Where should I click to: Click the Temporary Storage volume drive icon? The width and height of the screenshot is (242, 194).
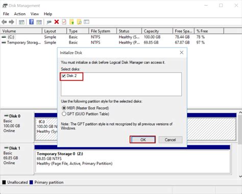tap(4, 42)
